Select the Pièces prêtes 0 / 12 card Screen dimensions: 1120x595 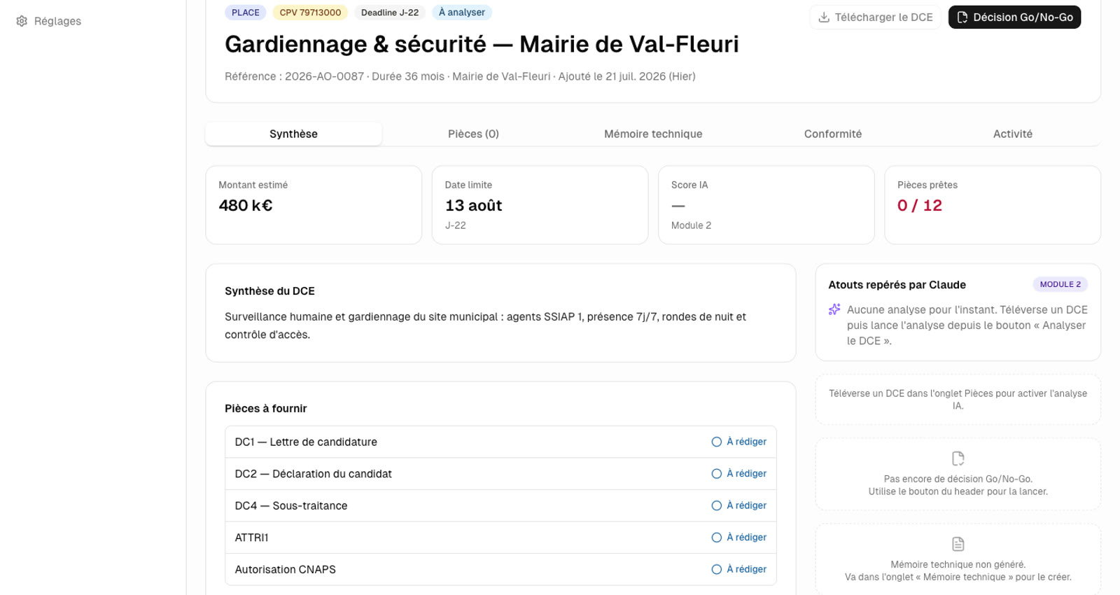pyautogui.click(x=993, y=205)
